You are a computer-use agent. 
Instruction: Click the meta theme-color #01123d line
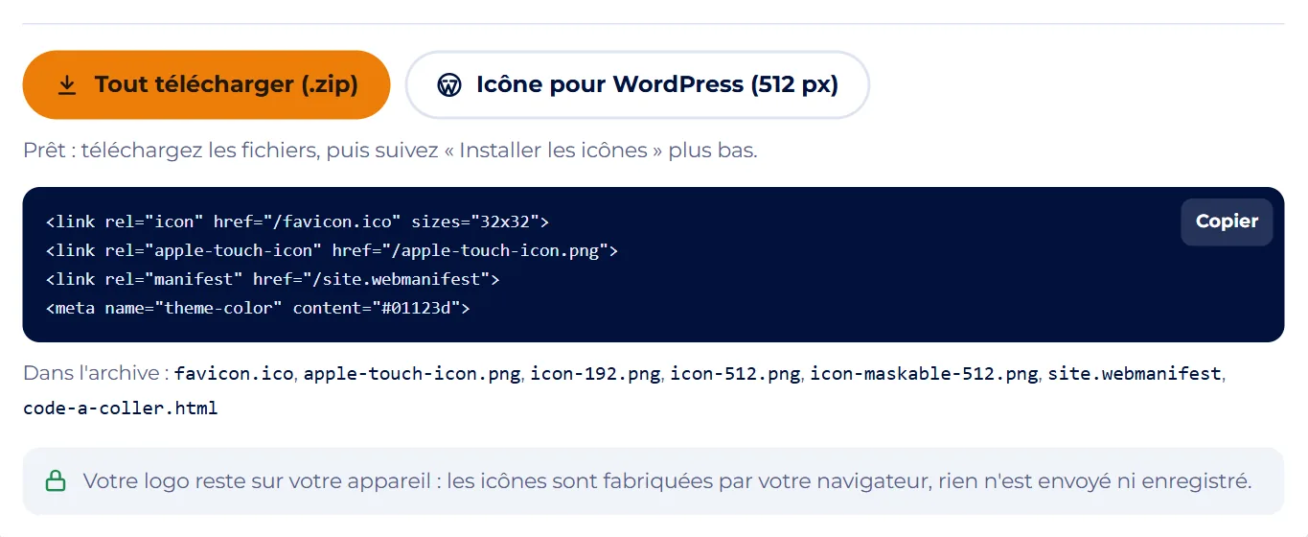click(258, 308)
